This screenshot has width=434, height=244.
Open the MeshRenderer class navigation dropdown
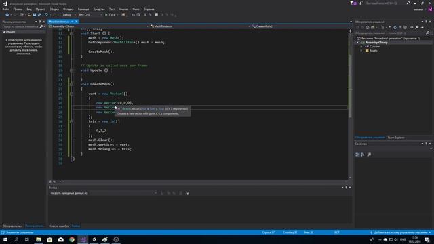coord(200,26)
